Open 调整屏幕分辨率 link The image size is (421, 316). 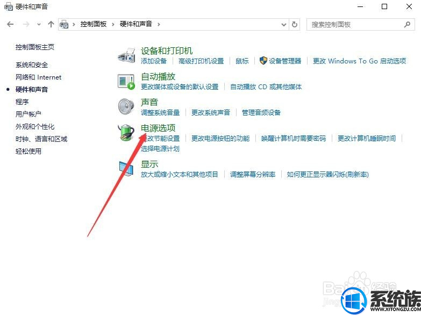(x=253, y=175)
